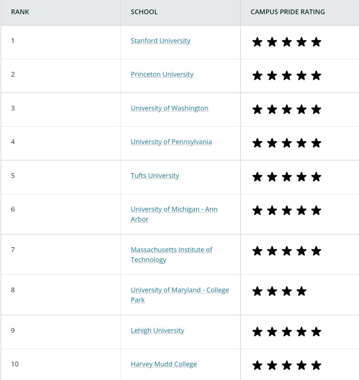359x380 pixels.
Task: Click fifth rating star in Princeton row
Action: tap(316, 75)
